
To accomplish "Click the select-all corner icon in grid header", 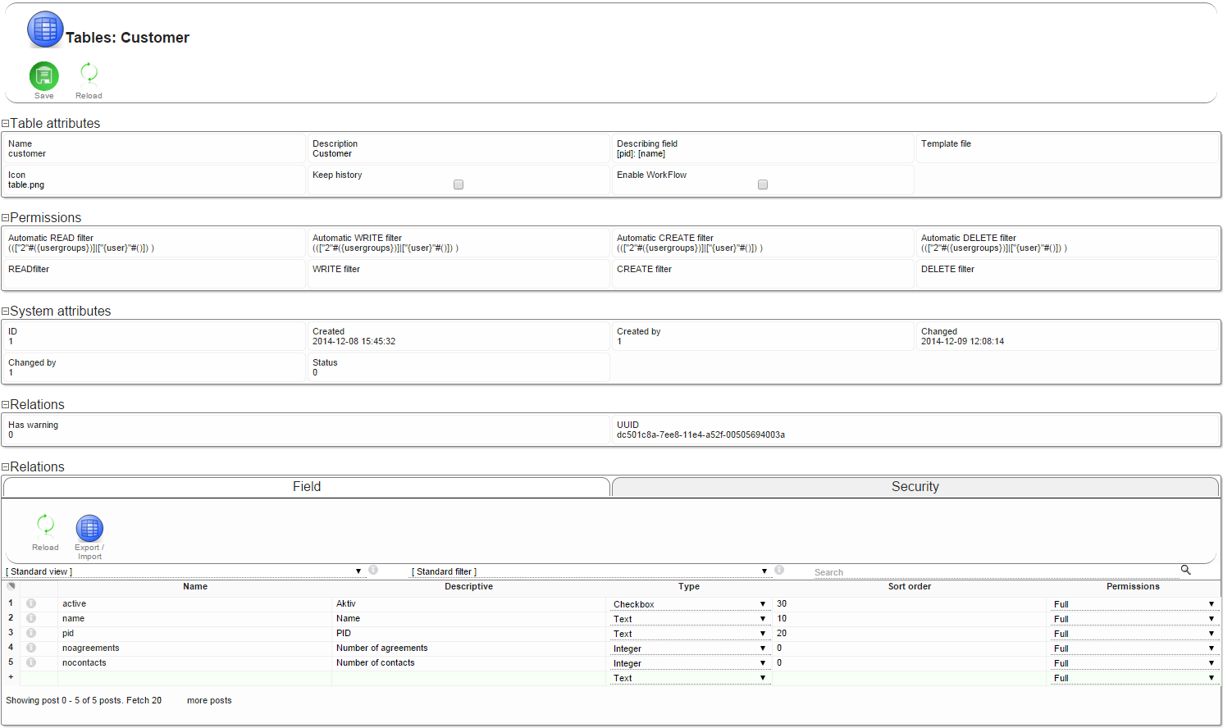I will coord(11,586).
